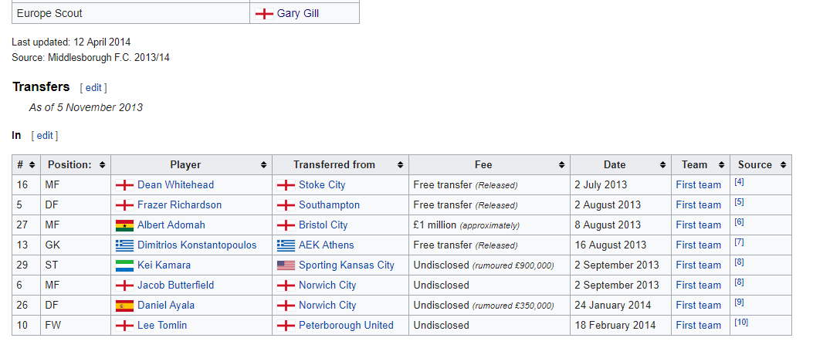Image resolution: width=813 pixels, height=348 pixels.
Task: Click the Ghana flag beside Albert Adomah
Action: click(124, 225)
